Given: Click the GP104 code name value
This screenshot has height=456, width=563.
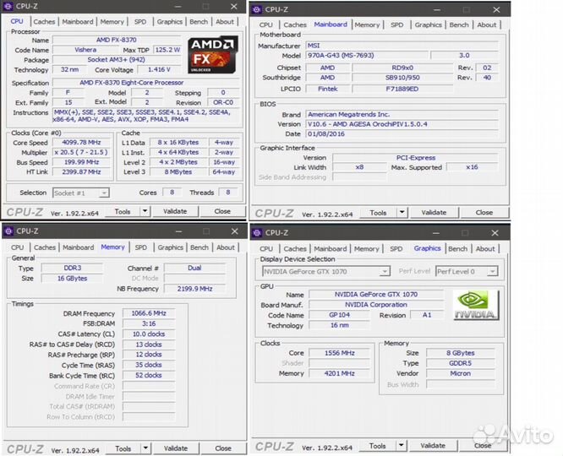Looking at the screenshot, I should click(x=339, y=315).
